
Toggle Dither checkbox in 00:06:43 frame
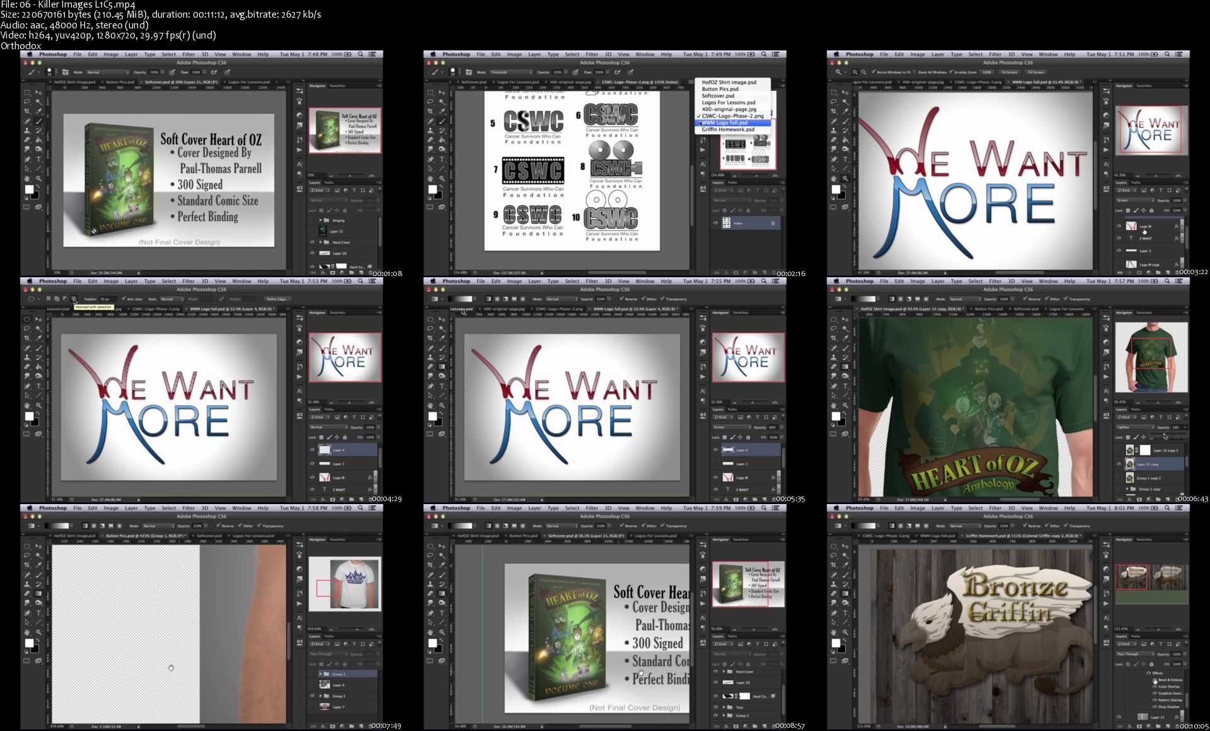pos(1046,299)
